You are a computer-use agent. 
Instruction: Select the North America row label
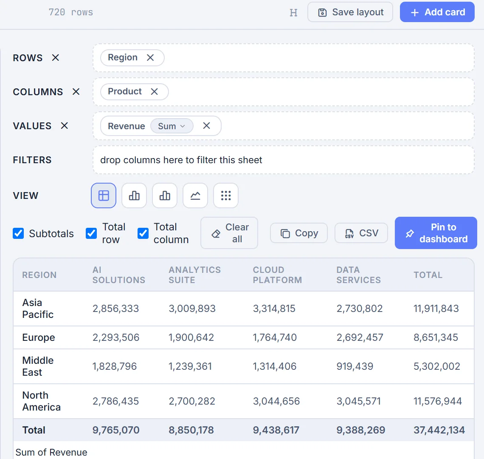point(42,401)
